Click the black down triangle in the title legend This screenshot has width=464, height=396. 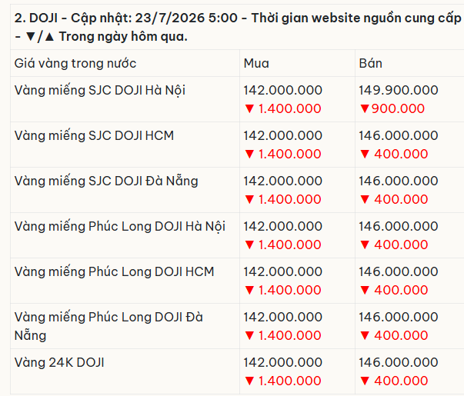31,37
